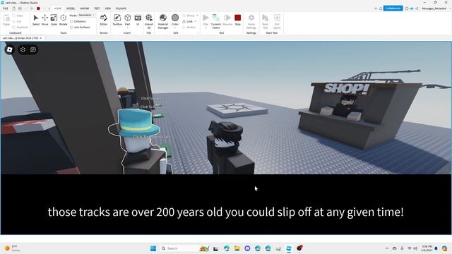This screenshot has height=254, width=452.
Task: Open the Terrain Editor
Action: click(x=104, y=20)
